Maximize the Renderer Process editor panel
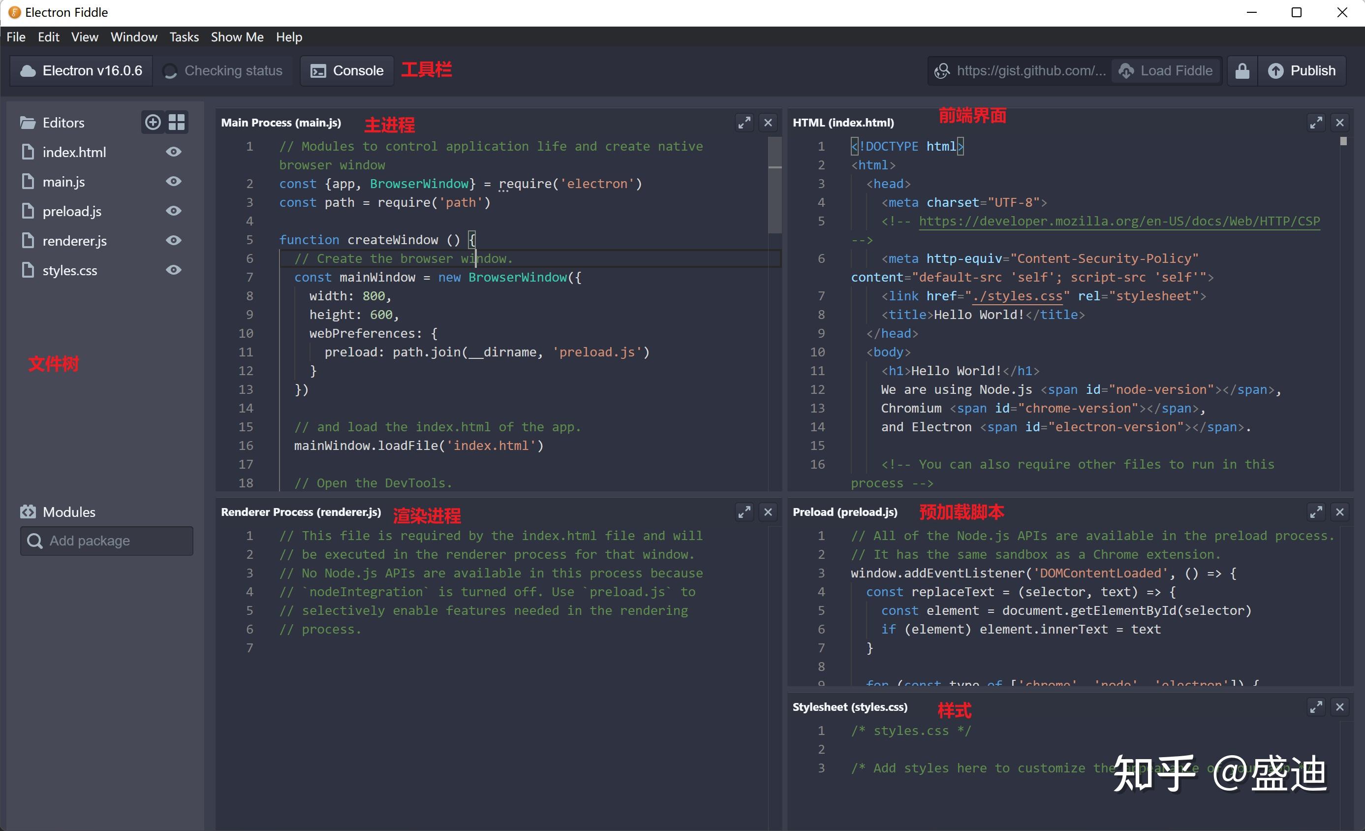Image resolution: width=1365 pixels, height=831 pixels. point(745,511)
